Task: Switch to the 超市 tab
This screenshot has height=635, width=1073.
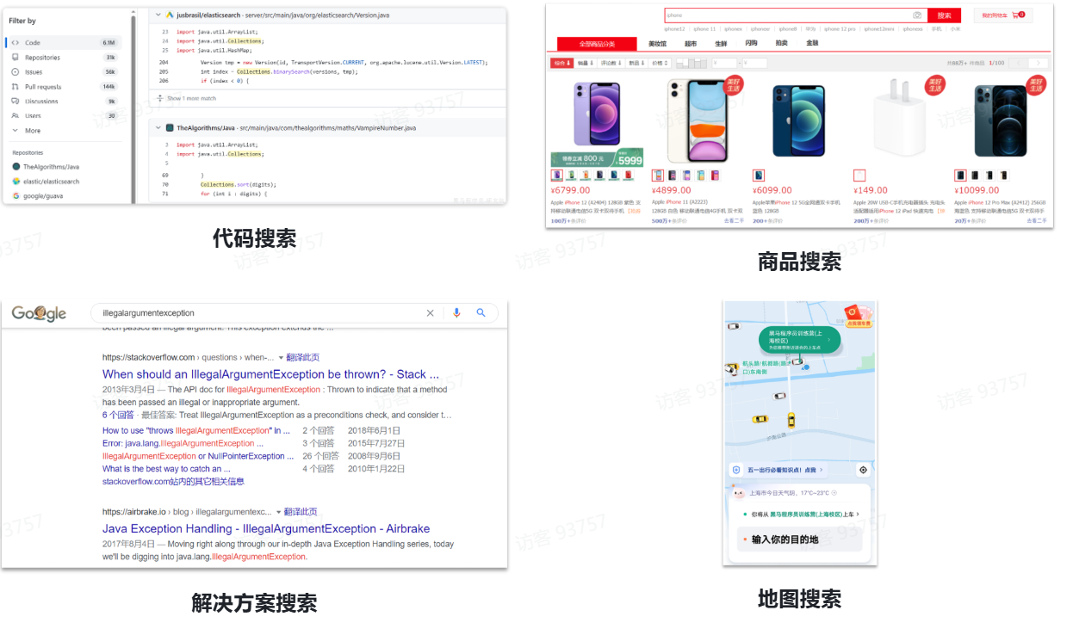Action: [691, 43]
